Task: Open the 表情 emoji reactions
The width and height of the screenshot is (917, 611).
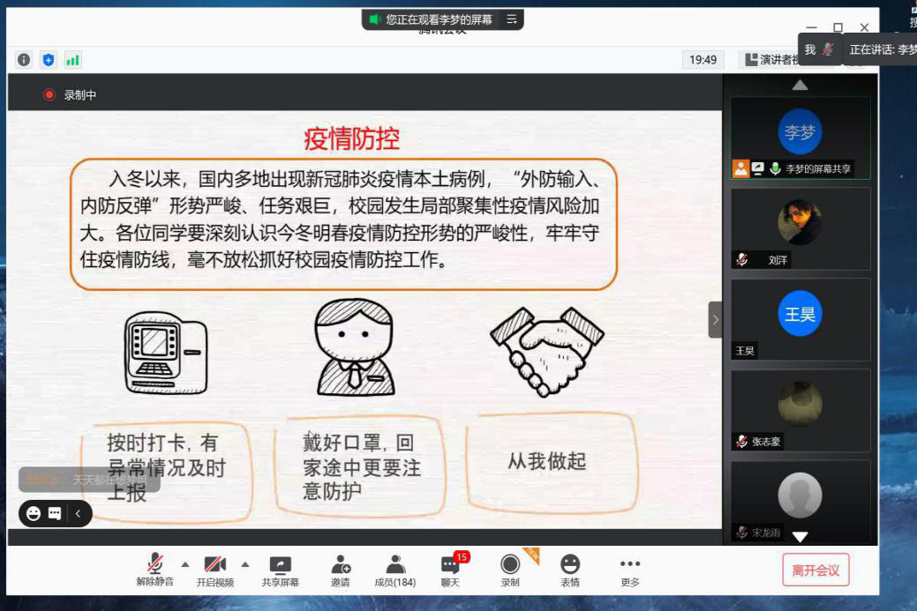Action: click(x=570, y=570)
